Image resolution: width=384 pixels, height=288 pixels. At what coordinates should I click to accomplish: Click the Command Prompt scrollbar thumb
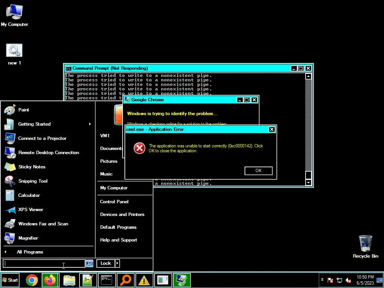point(309,175)
